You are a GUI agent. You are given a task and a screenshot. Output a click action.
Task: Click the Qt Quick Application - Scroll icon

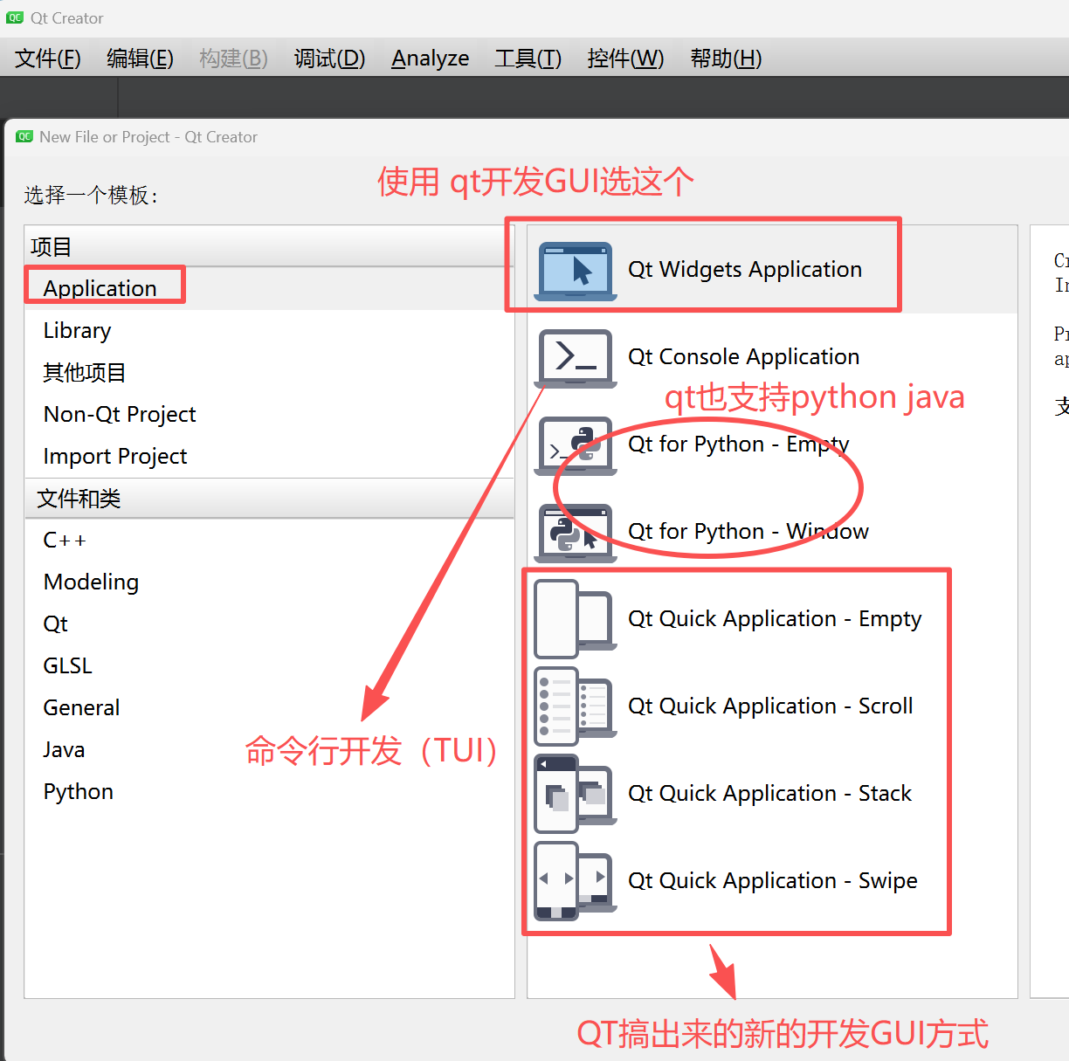(576, 706)
